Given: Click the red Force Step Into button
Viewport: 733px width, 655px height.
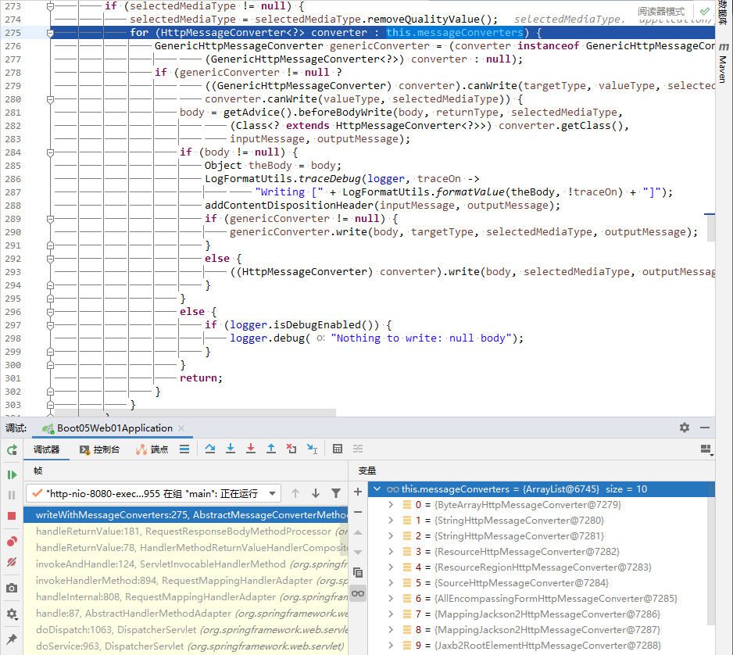Looking at the screenshot, I should pos(251,449).
